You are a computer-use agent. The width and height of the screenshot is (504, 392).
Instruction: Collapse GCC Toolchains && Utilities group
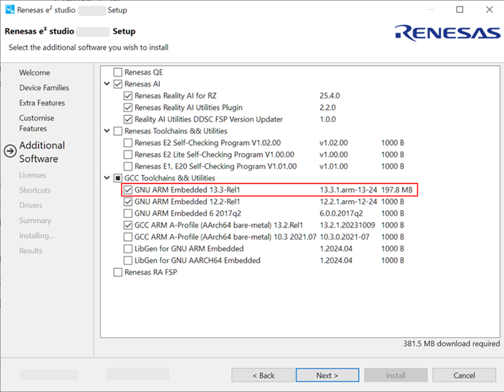click(107, 178)
